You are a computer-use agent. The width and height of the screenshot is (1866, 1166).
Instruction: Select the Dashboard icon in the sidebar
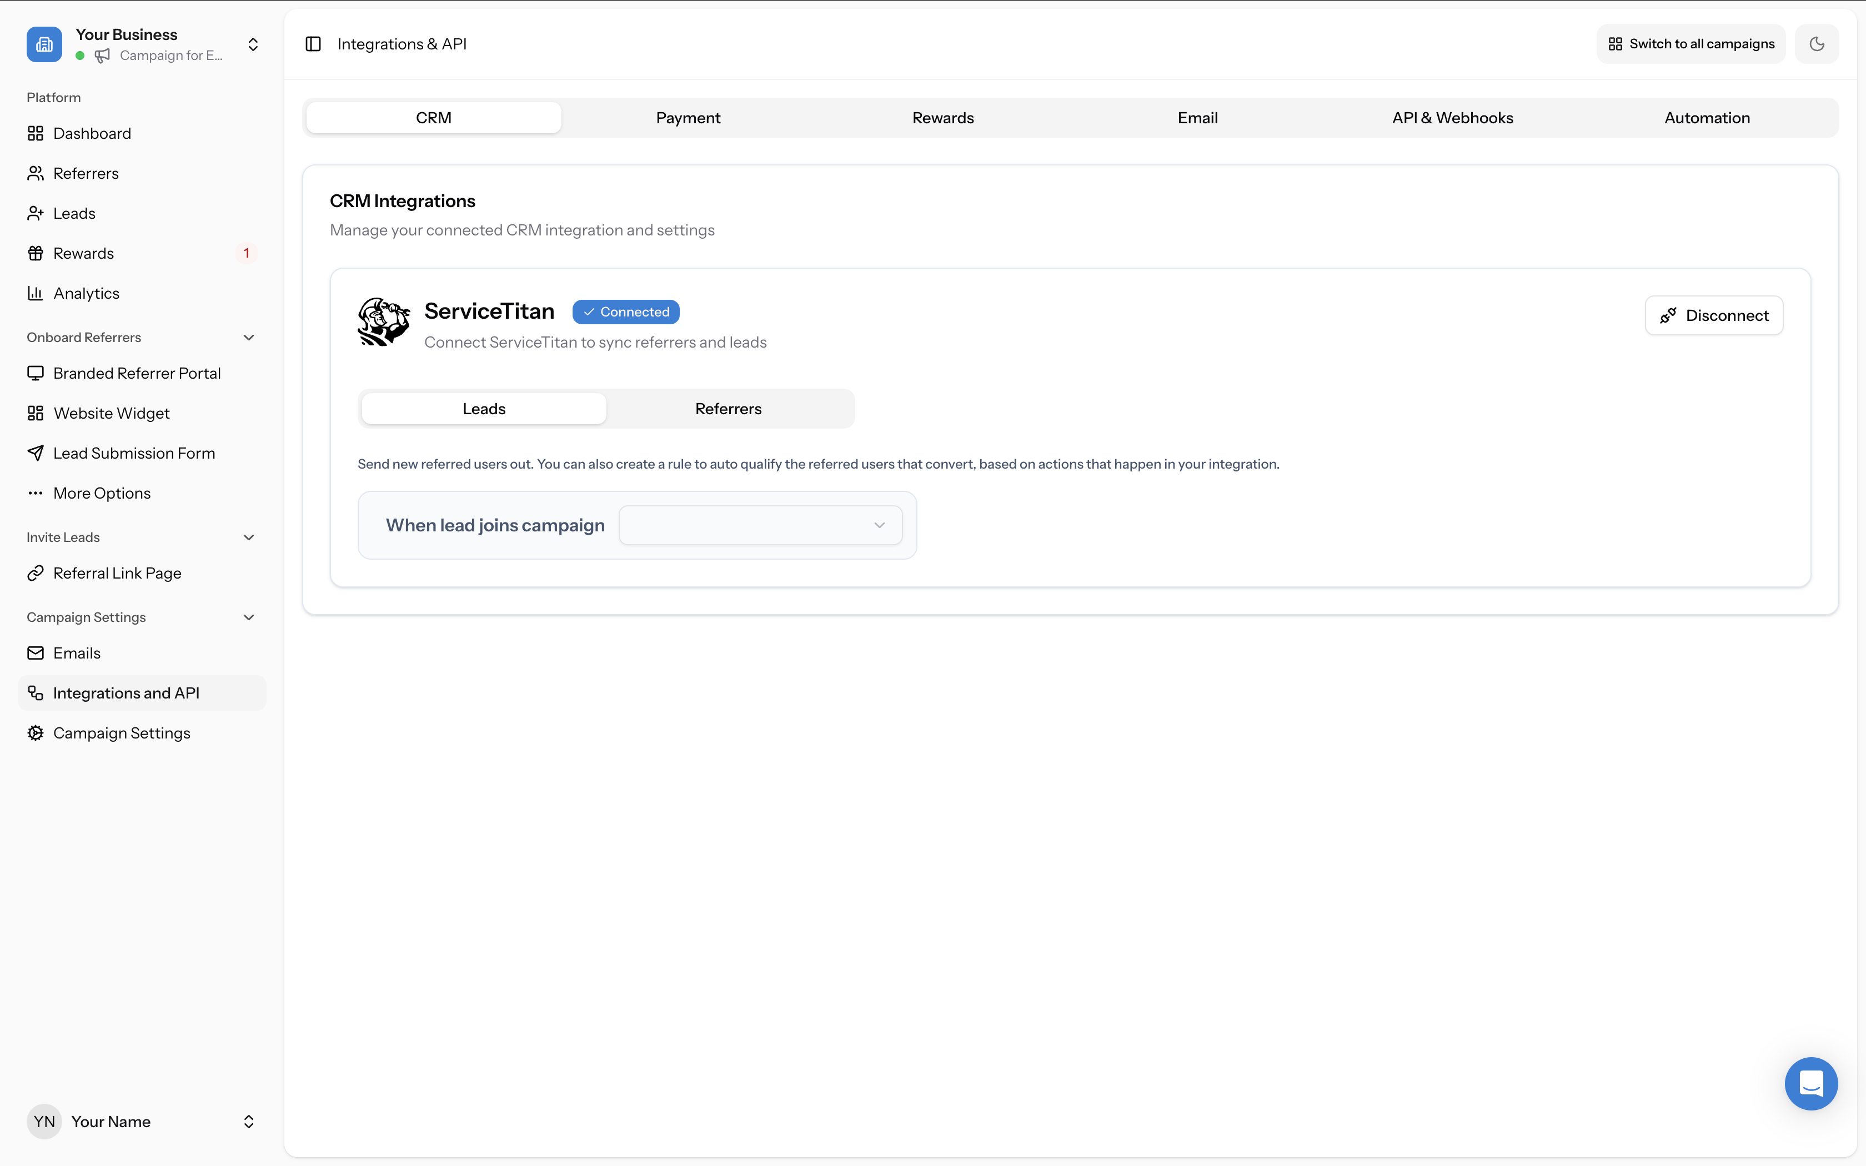pyautogui.click(x=36, y=133)
